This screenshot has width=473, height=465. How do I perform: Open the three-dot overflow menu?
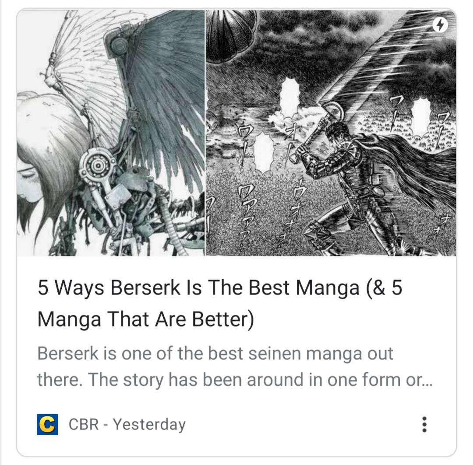point(424,425)
